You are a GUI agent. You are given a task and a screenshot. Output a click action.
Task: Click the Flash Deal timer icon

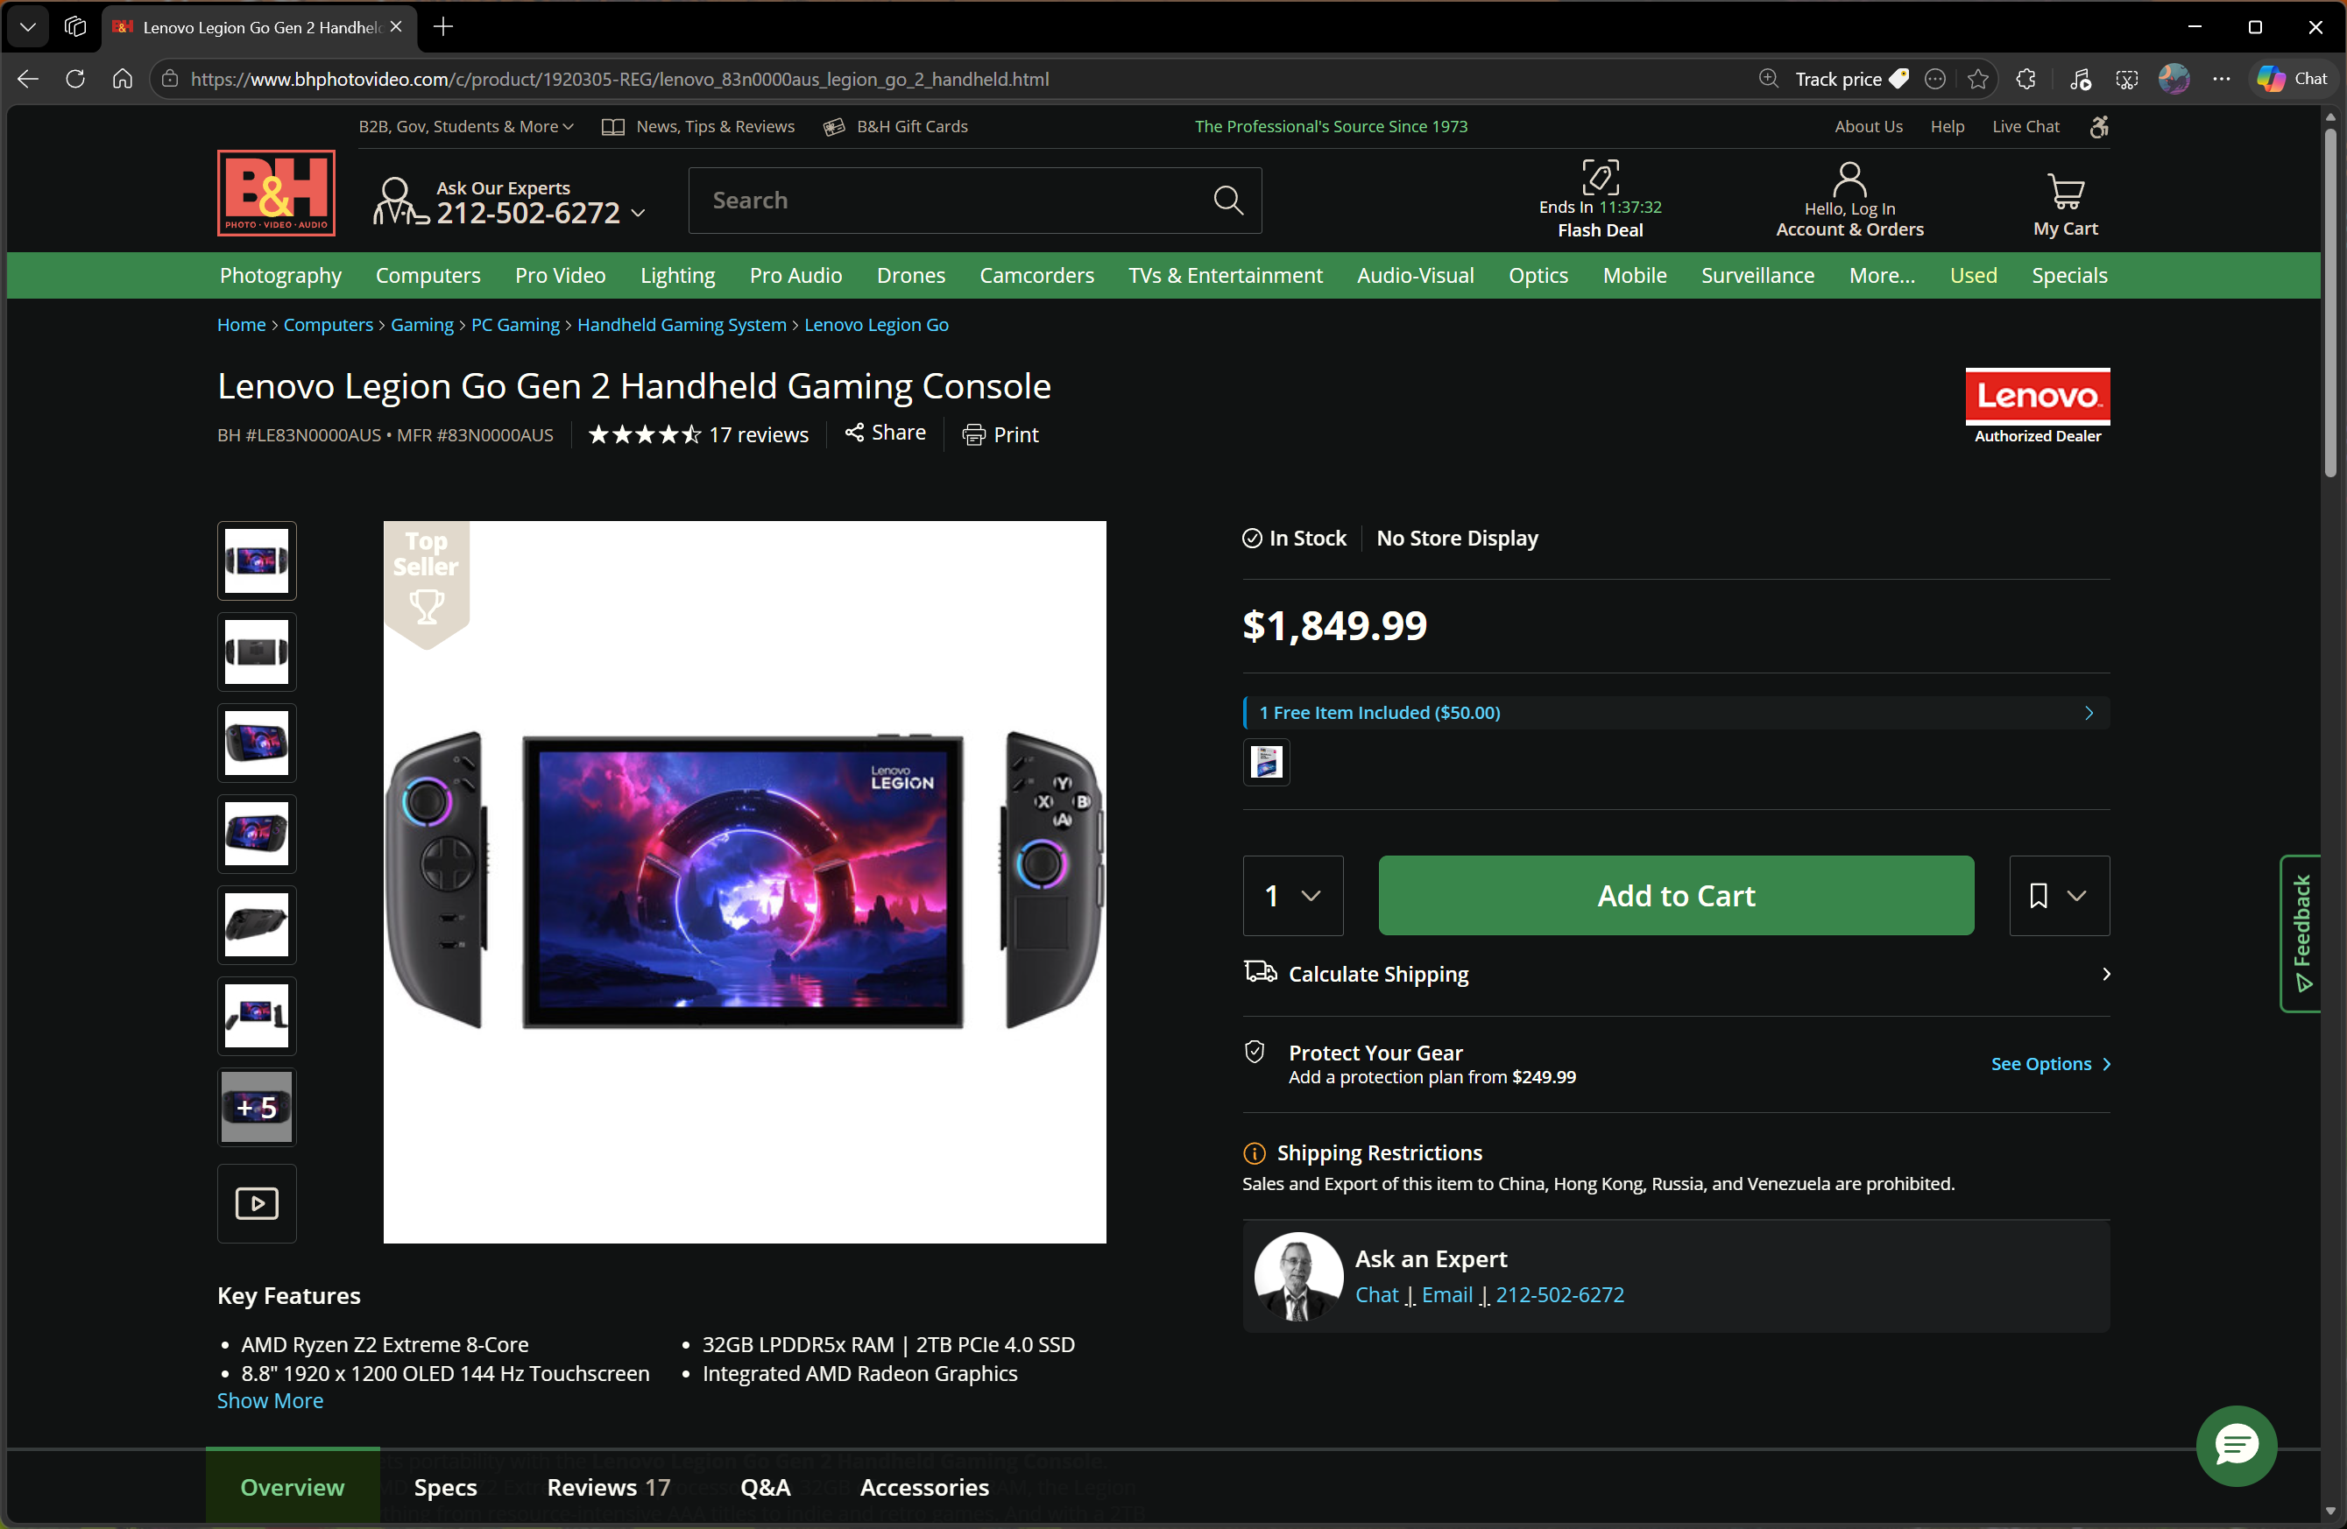click(x=1600, y=178)
